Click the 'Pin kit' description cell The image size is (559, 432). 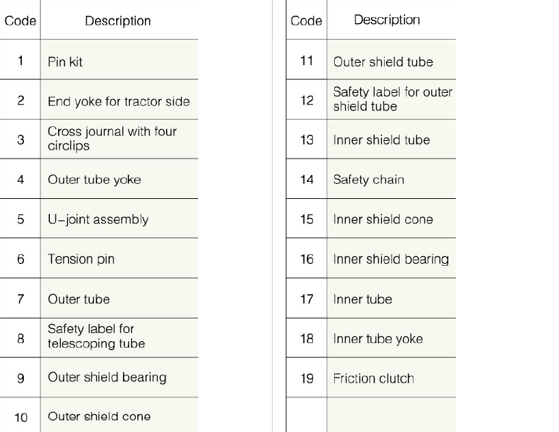66,62
